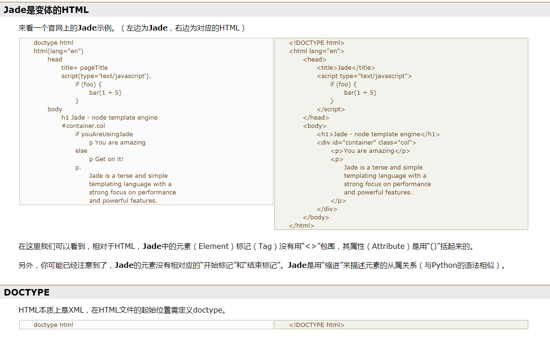This screenshot has height=338, width=550.
Task: Select the <div id="container" class="col"> line
Action: tap(366, 143)
